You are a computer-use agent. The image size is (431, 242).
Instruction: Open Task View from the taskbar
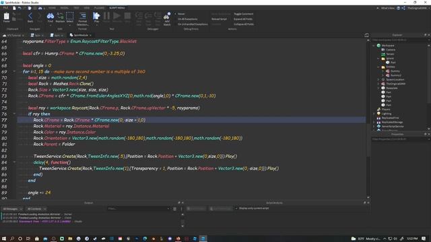tap(28, 239)
